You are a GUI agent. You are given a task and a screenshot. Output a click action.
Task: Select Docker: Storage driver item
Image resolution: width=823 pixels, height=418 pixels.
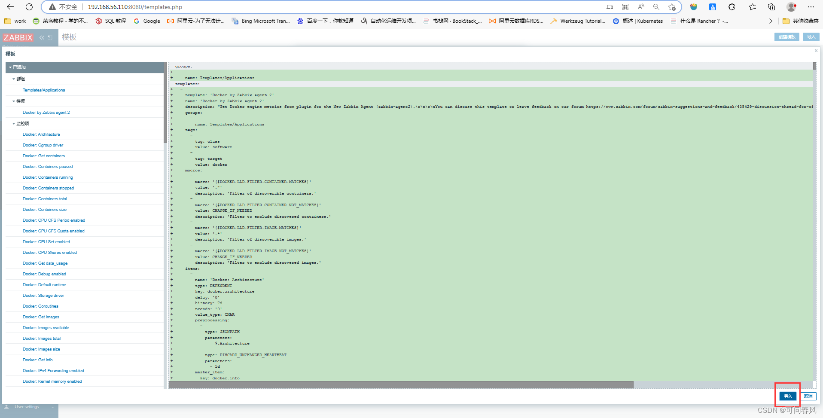coord(43,296)
